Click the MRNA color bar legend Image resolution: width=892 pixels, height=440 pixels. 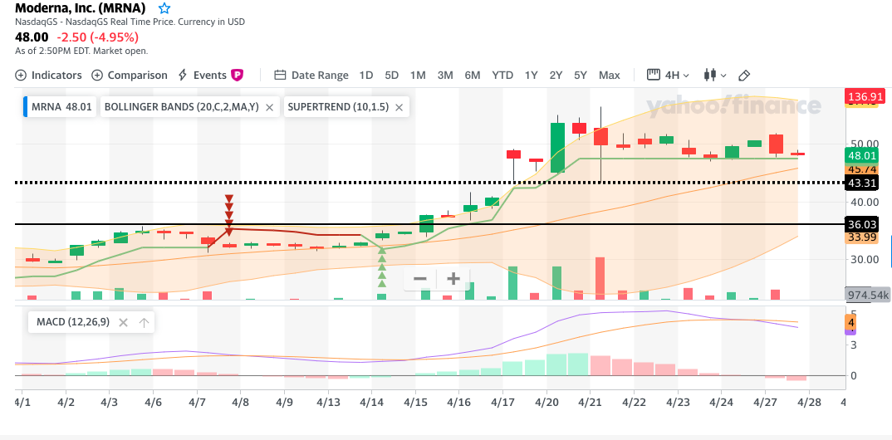26,107
